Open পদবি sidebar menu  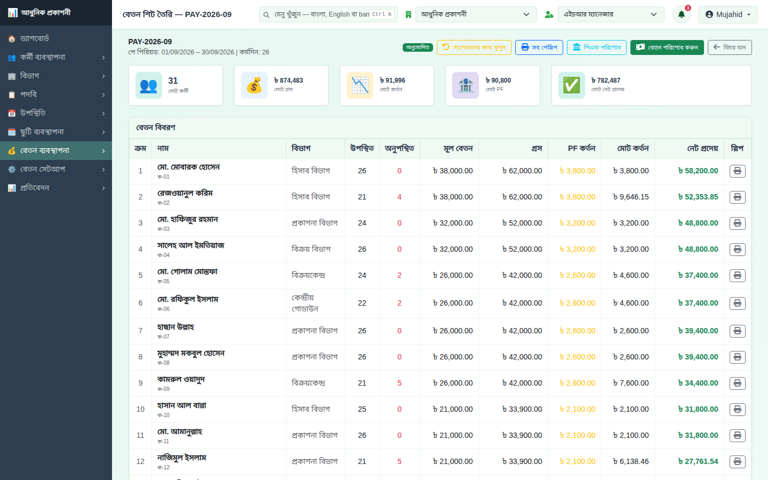click(56, 94)
